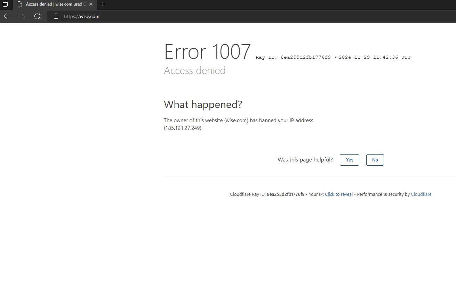456x283 pixels.
Task: Reveal your IP with Click to reveal
Action: 339,194
